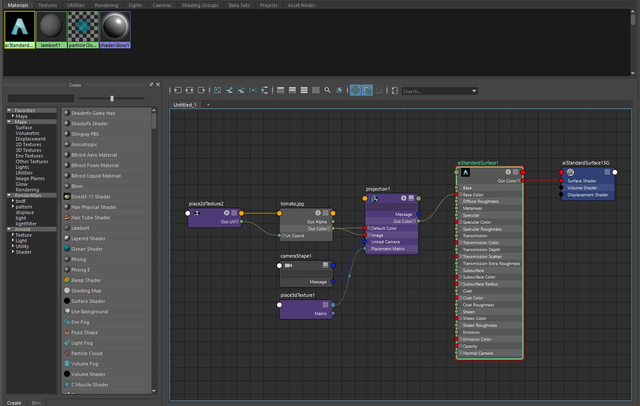
Task: Expand Arnold Shader subcategory
Action: pyautogui.click(x=13, y=252)
